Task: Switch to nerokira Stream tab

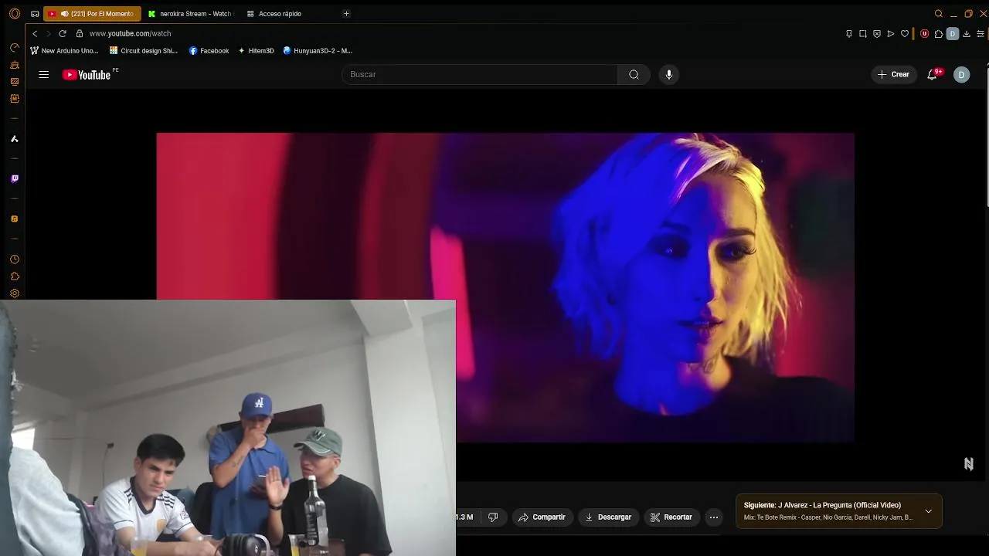Action: tap(189, 14)
